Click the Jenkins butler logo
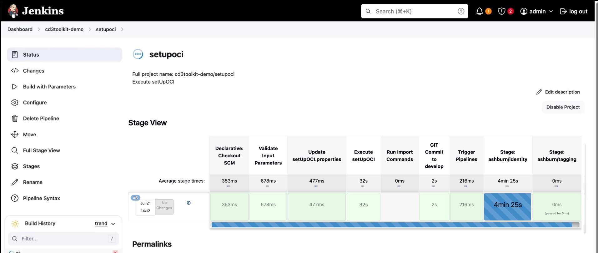Screen dimensions: 598x253 pos(13,11)
